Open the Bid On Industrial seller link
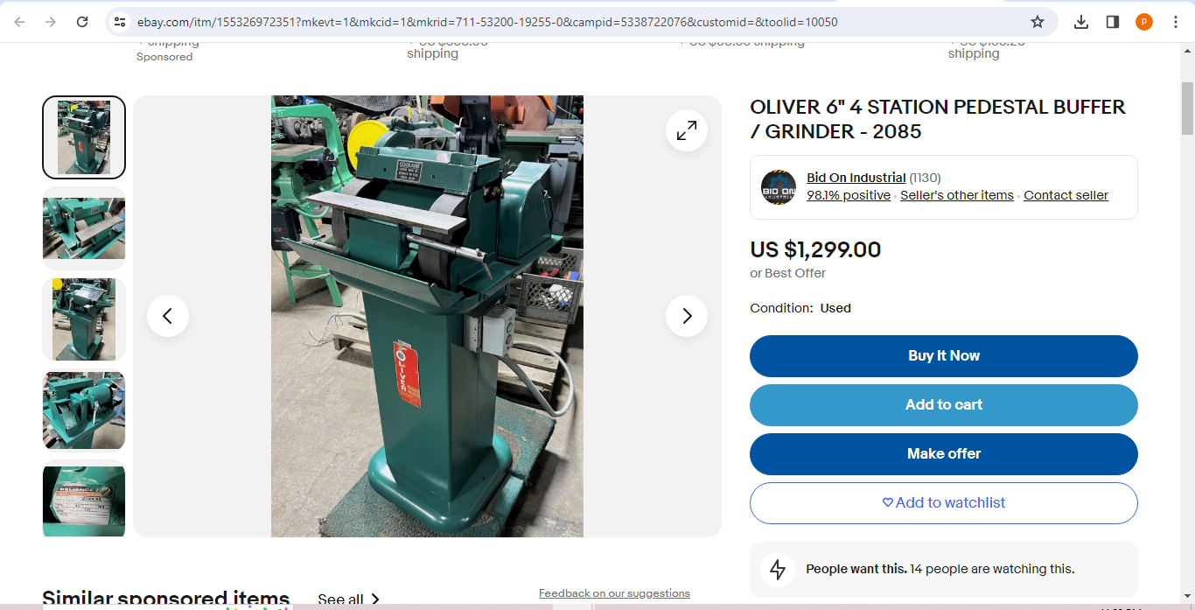The image size is (1195, 610). (x=856, y=178)
